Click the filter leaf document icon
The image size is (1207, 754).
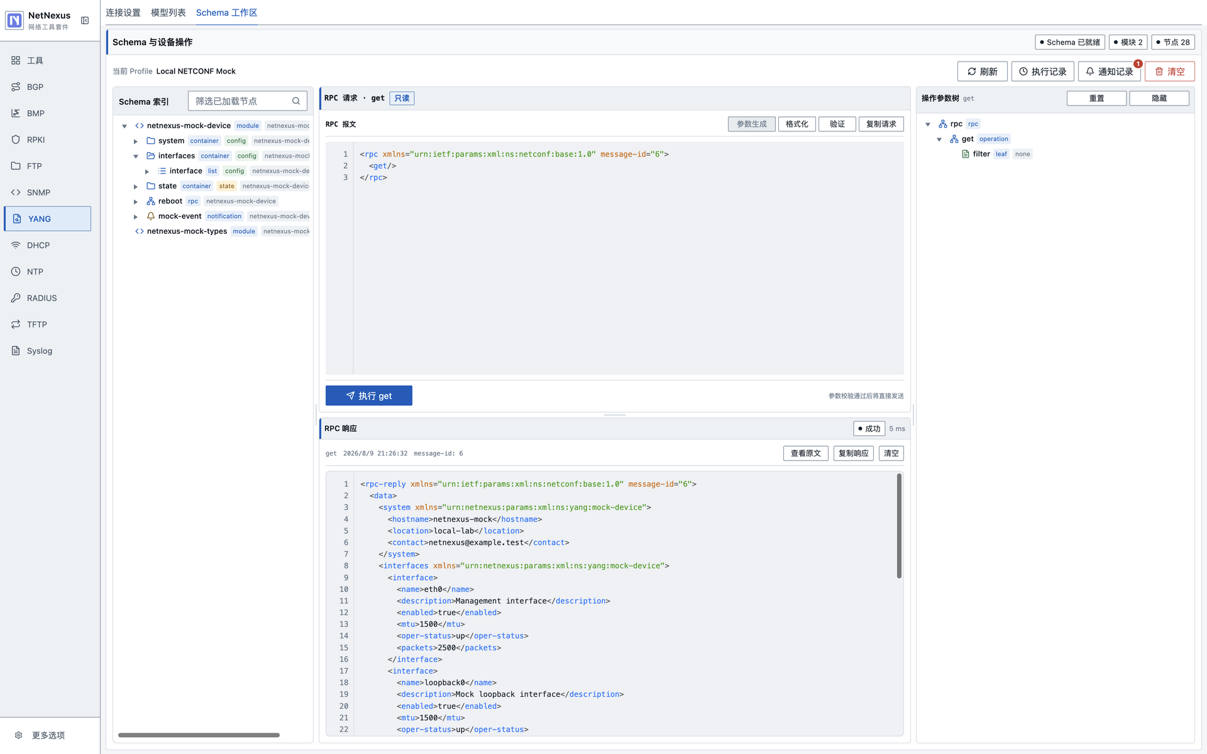[966, 154]
